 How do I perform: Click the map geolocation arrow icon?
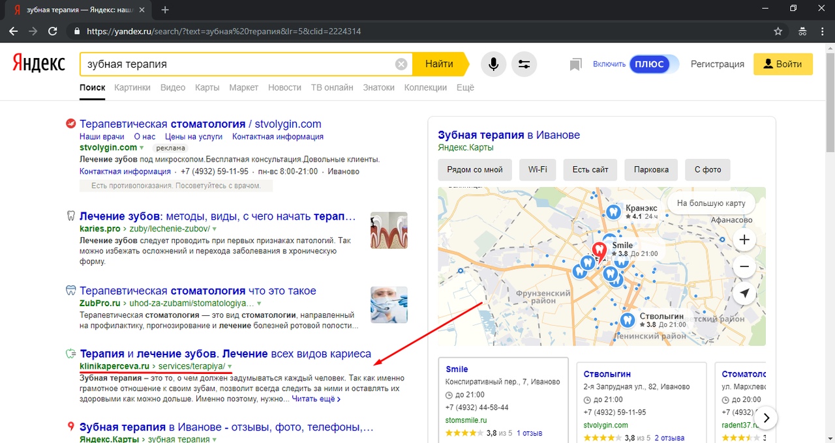(744, 294)
